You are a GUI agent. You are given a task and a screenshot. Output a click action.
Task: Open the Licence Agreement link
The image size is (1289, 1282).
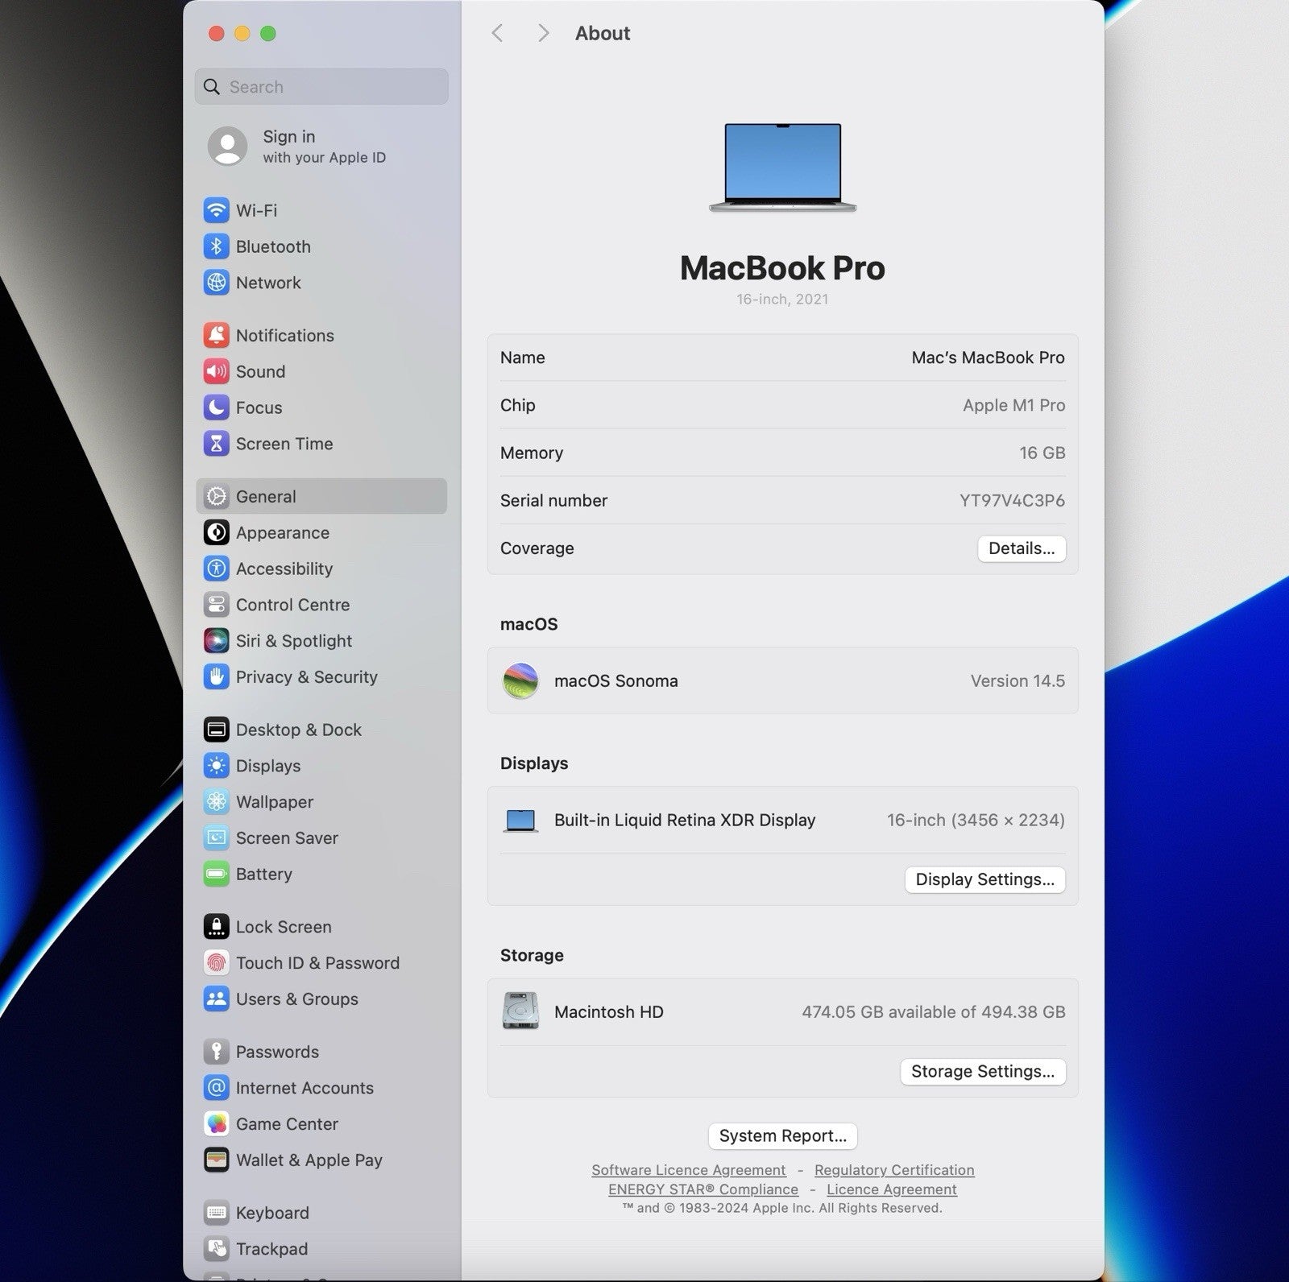click(x=892, y=1189)
